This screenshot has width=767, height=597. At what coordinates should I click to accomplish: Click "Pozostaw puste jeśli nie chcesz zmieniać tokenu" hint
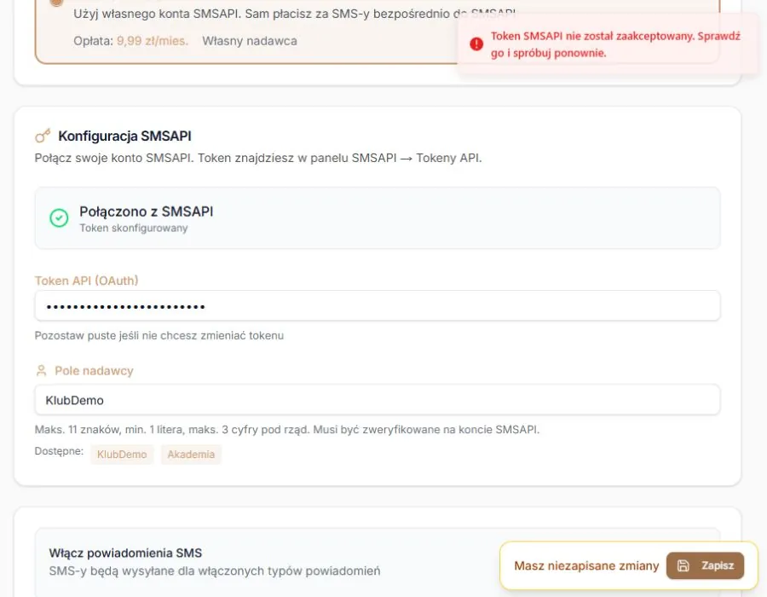(x=159, y=336)
